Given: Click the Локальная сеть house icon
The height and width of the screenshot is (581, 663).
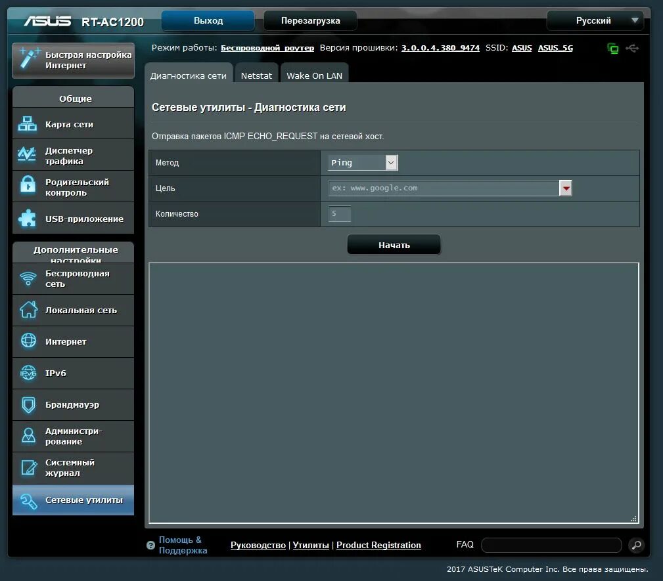Looking at the screenshot, I should (x=28, y=310).
